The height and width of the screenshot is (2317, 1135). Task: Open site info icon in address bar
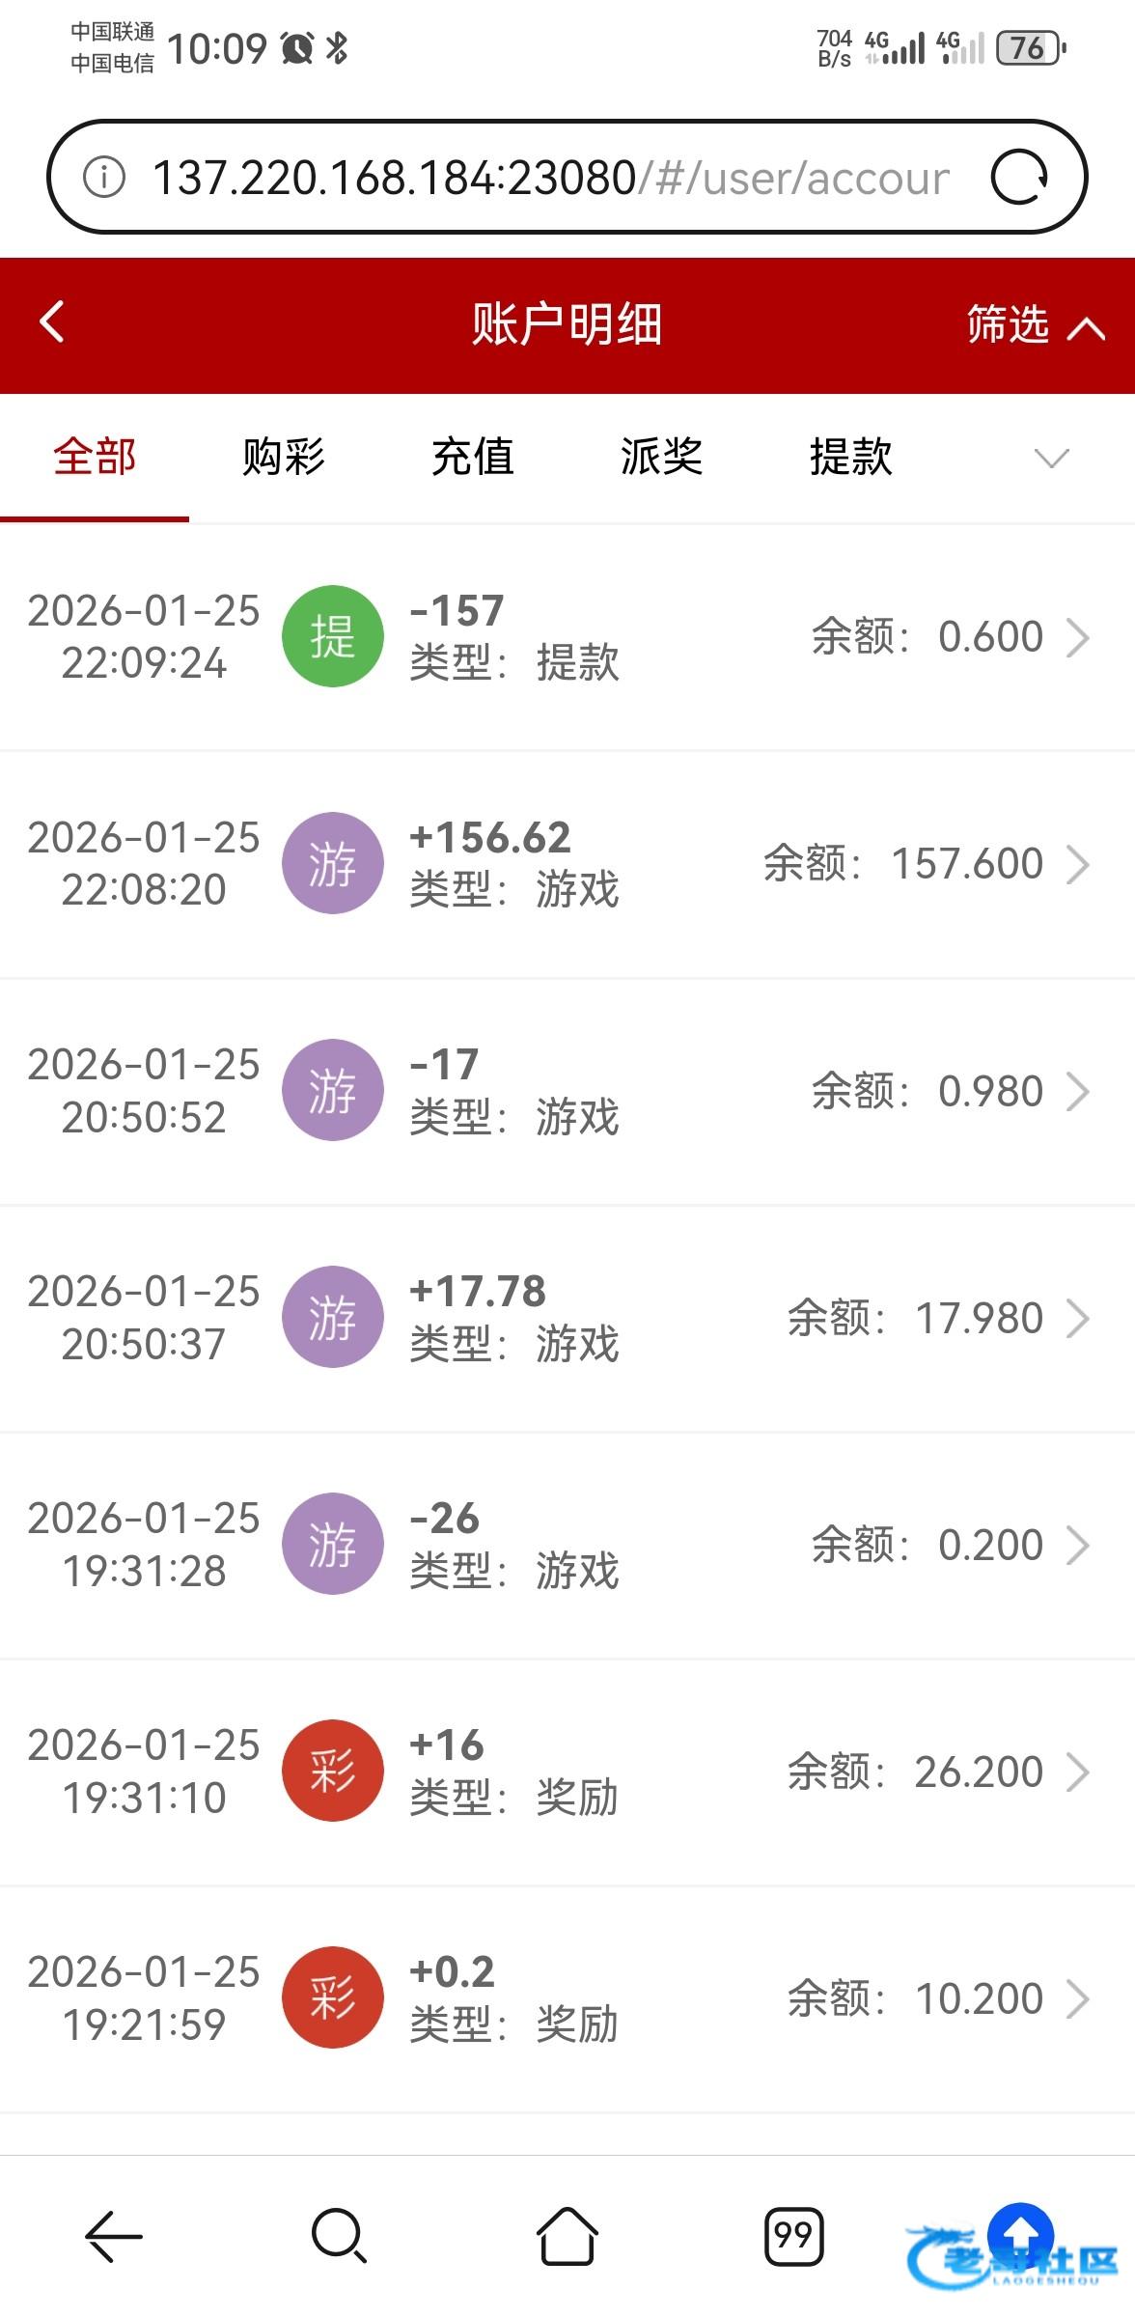[104, 178]
